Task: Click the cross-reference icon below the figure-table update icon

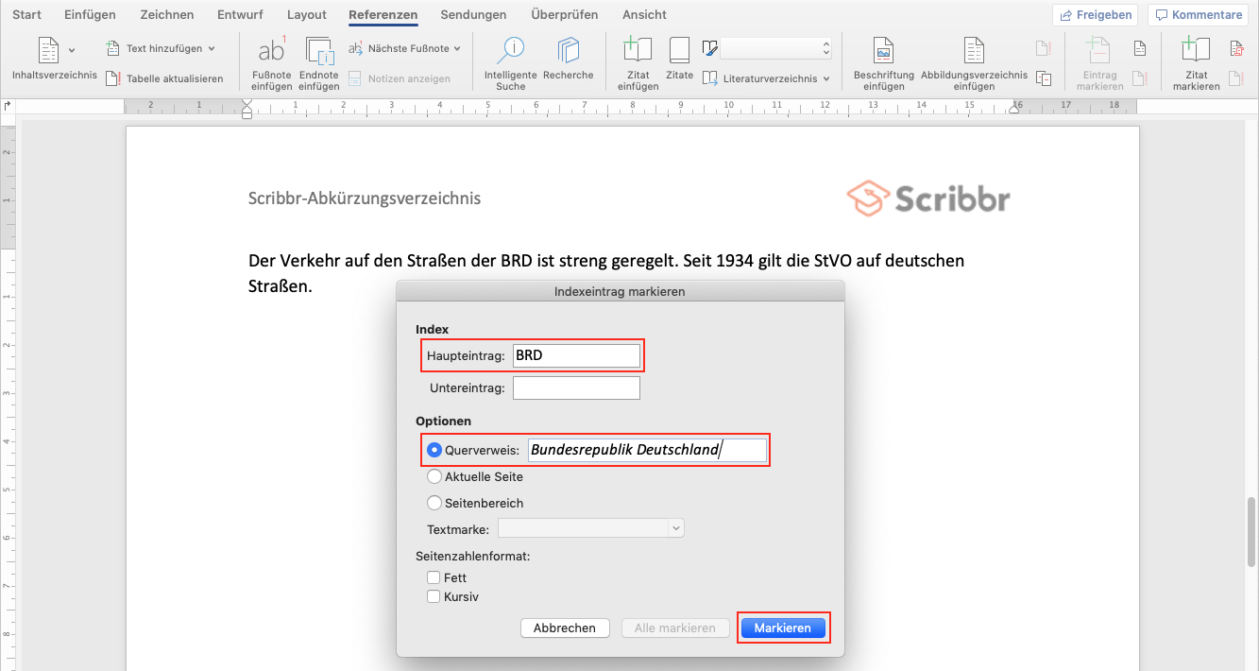Action: (x=1044, y=78)
